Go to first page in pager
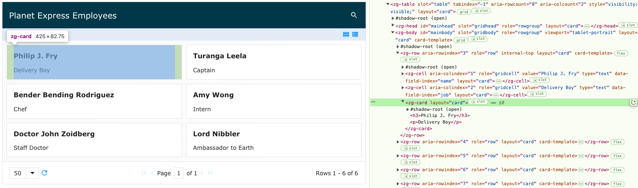 point(144,173)
